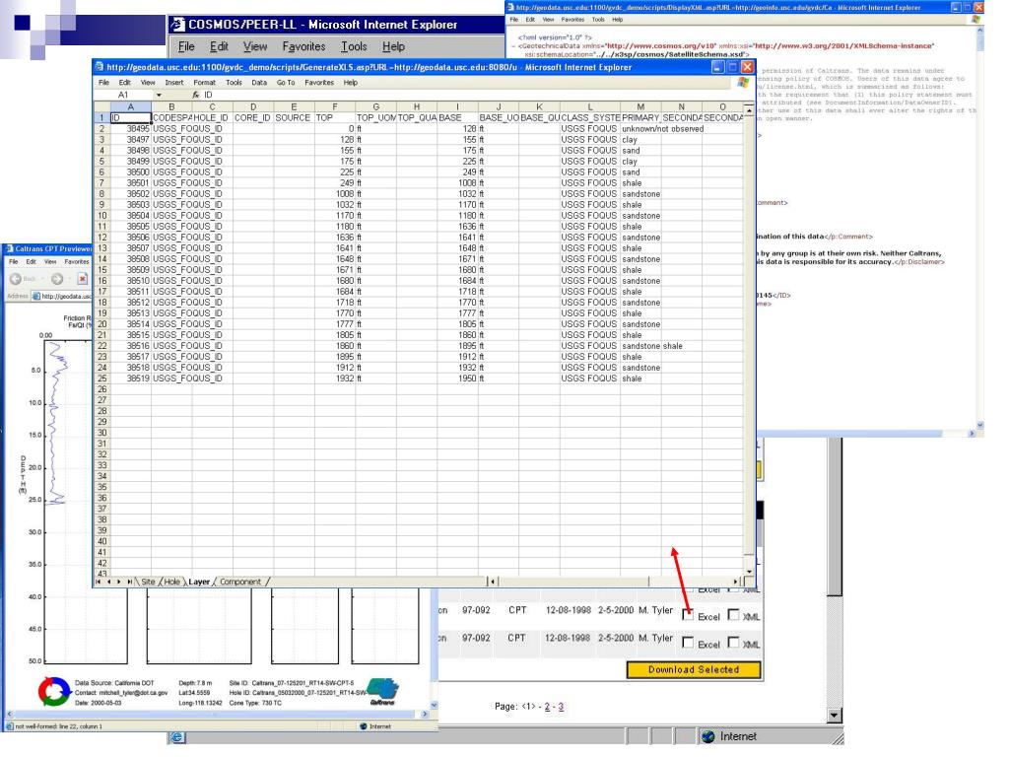
Task: Click the Caltrans Previewer horizontal scrollbar left arrow
Action: (x=9, y=714)
